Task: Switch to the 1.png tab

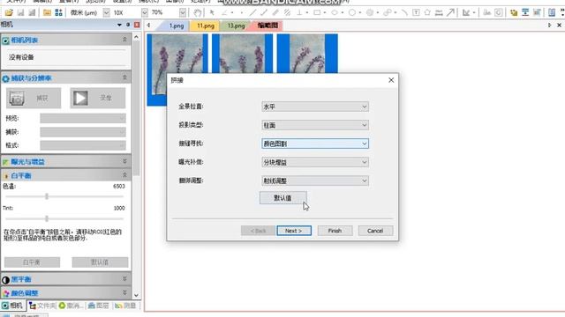Action: pos(177,26)
